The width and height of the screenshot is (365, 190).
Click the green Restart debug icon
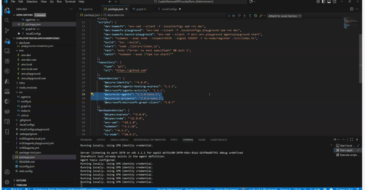coord(256,16)
